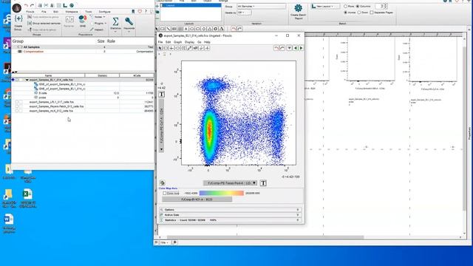
Task: Expand the Statistics Count section
Action: pos(230,220)
